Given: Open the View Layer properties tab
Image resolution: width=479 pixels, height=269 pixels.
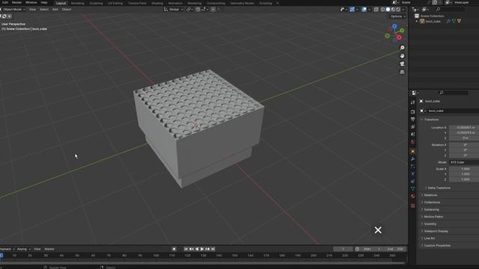Looking at the screenshot, I should coord(412,126).
